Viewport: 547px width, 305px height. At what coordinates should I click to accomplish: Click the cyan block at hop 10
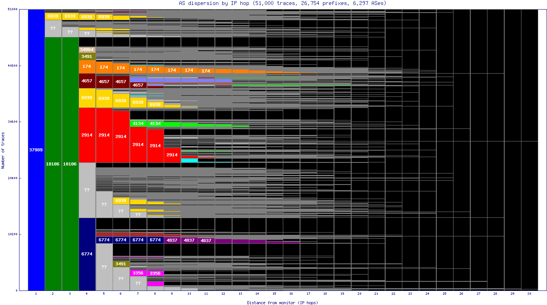point(189,161)
